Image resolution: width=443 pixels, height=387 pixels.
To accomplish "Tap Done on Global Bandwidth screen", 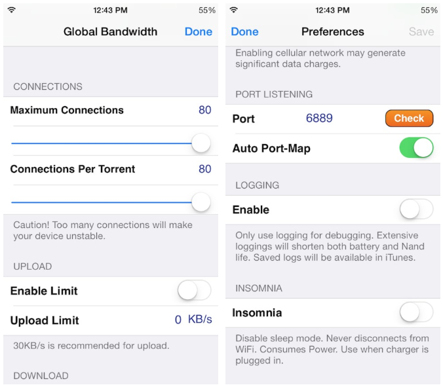I will (199, 31).
